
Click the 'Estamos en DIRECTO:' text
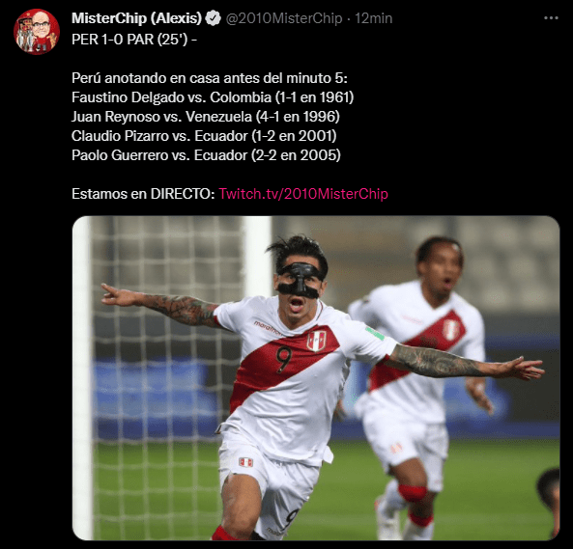143,194
